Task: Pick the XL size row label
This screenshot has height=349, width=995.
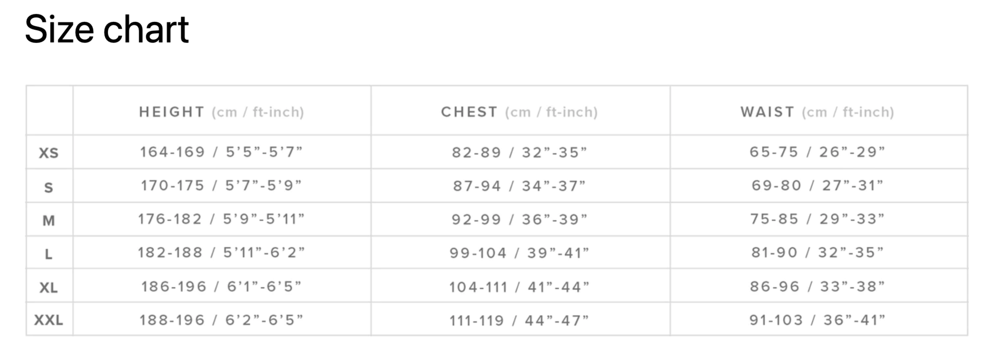Action: tap(49, 288)
